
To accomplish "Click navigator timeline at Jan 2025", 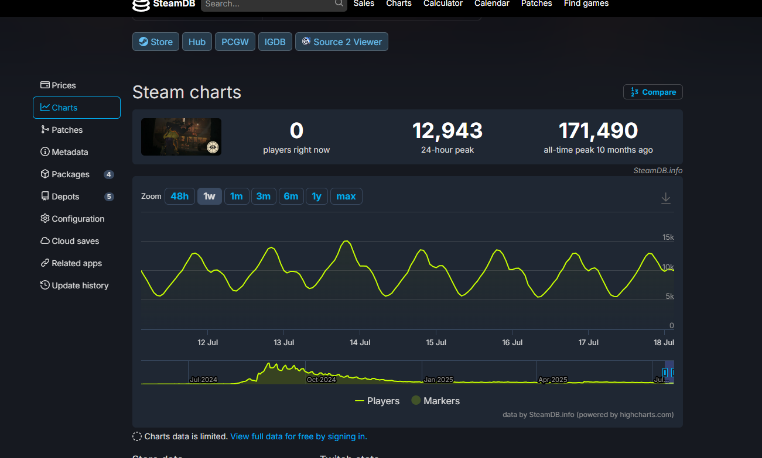I will pyautogui.click(x=438, y=379).
